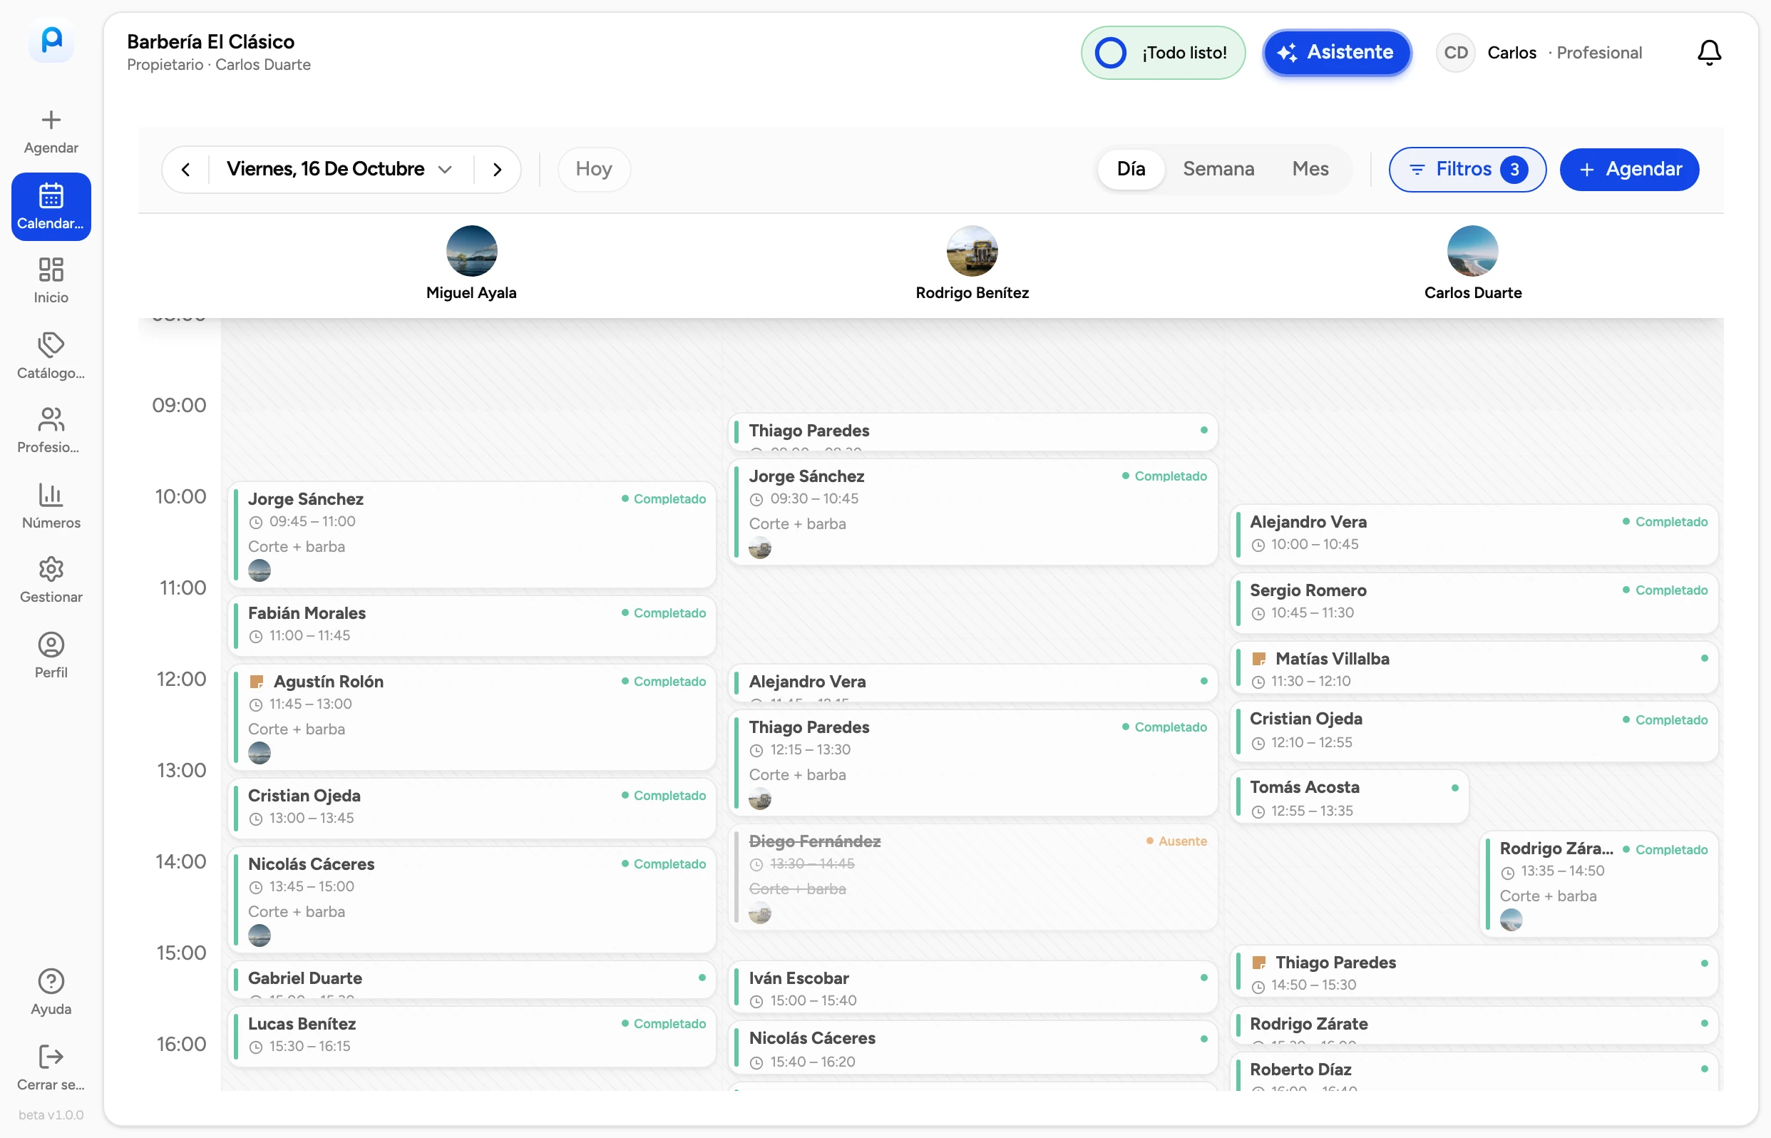The width and height of the screenshot is (1771, 1138).
Task: Open Thiago Paredes 12:15 – 13:30 appointment
Action: (x=972, y=764)
